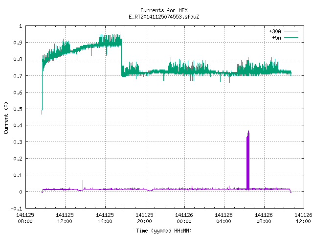Viewport: 313px width, 235px height.
Task: Click the y-axis tick value -0.1
Action: tap(16, 209)
